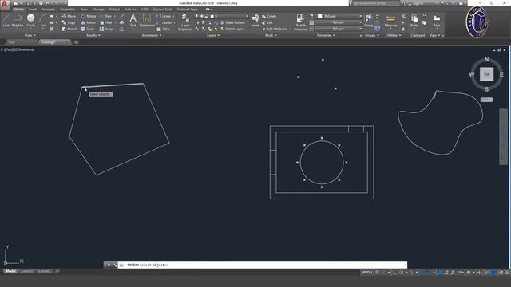511x287 pixels.
Task: Click the command line customize wrench icon
Action: (114, 265)
